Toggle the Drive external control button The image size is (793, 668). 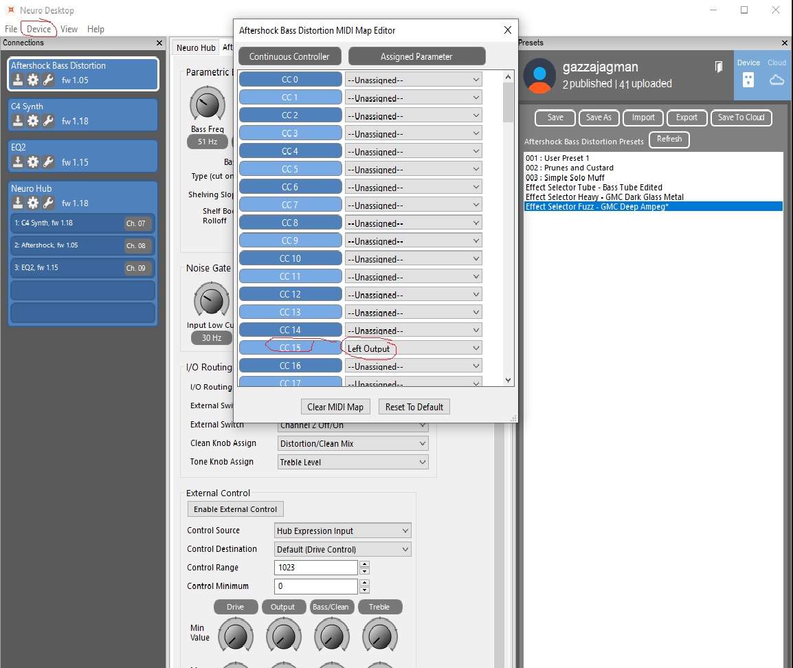tap(236, 607)
